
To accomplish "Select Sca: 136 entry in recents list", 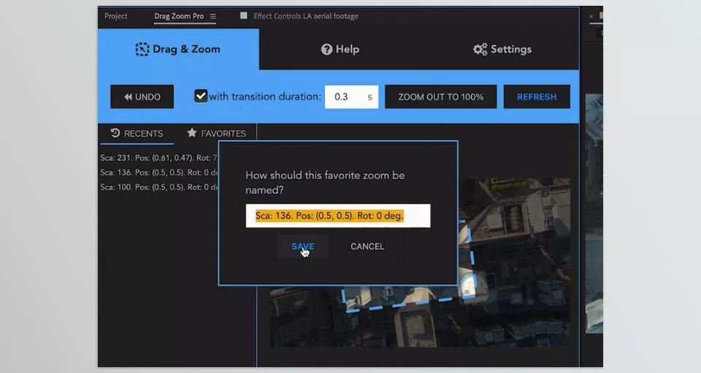I will click(158, 172).
